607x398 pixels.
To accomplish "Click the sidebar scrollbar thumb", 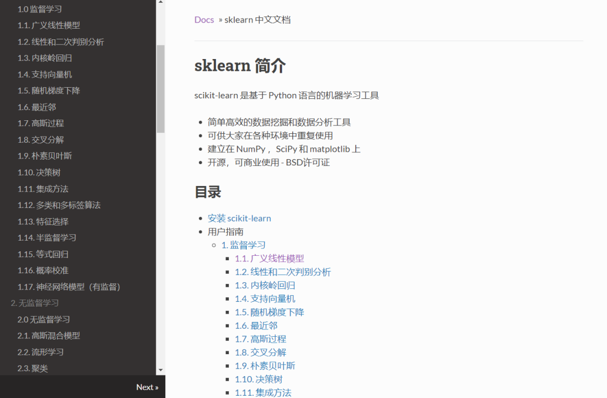I will (161, 89).
